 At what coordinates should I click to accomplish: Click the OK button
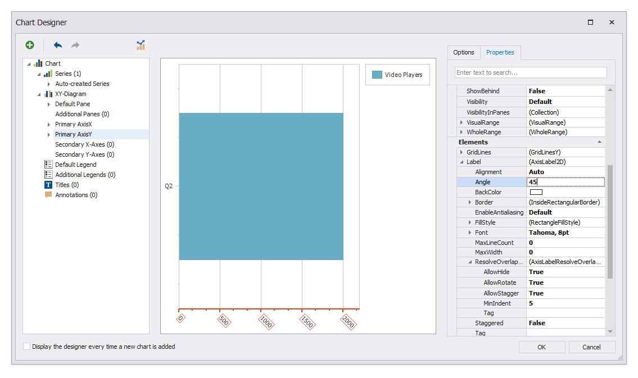(541, 347)
